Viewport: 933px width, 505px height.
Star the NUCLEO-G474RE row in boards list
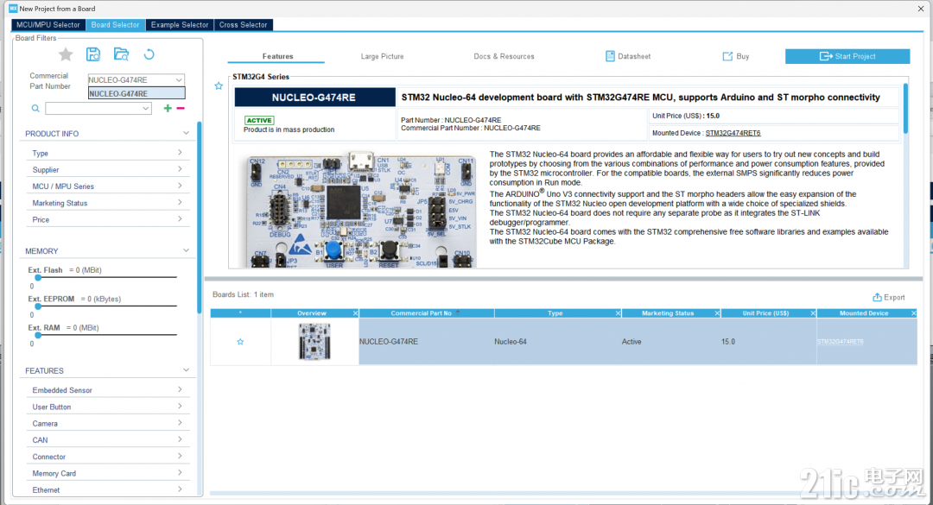240,342
